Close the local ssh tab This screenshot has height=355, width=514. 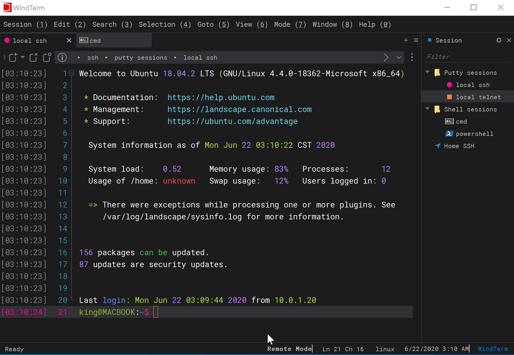(x=69, y=40)
